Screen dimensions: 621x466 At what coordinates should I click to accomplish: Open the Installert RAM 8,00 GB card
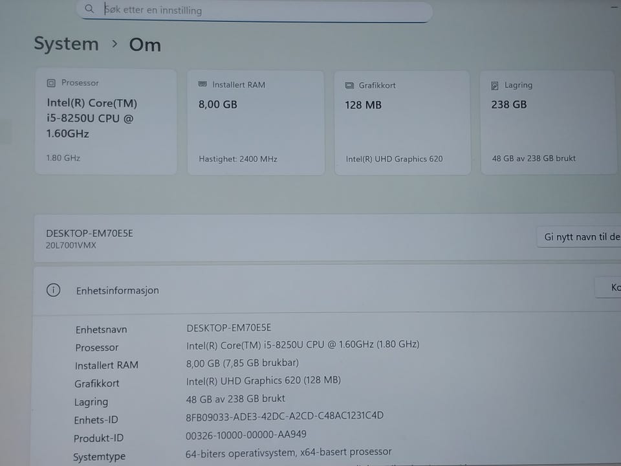[256, 122]
